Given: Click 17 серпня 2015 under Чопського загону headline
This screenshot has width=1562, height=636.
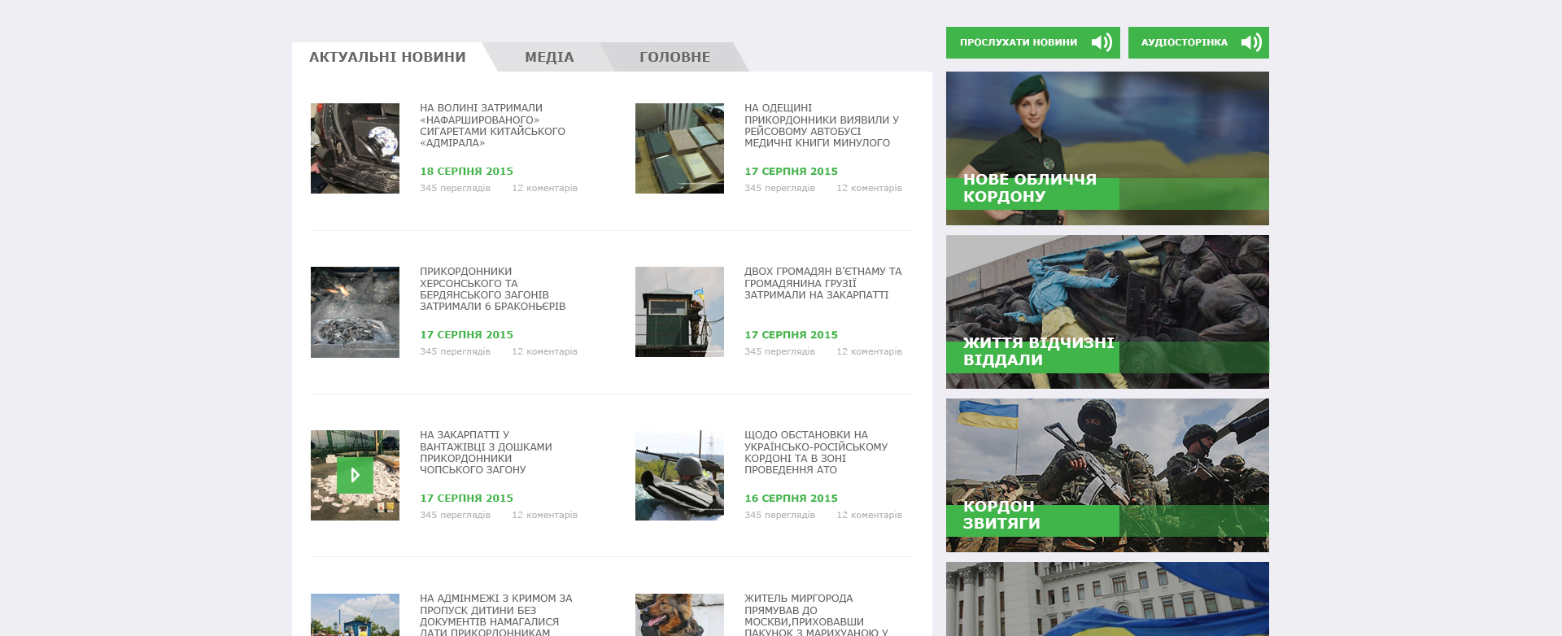Looking at the screenshot, I should click(x=466, y=499).
